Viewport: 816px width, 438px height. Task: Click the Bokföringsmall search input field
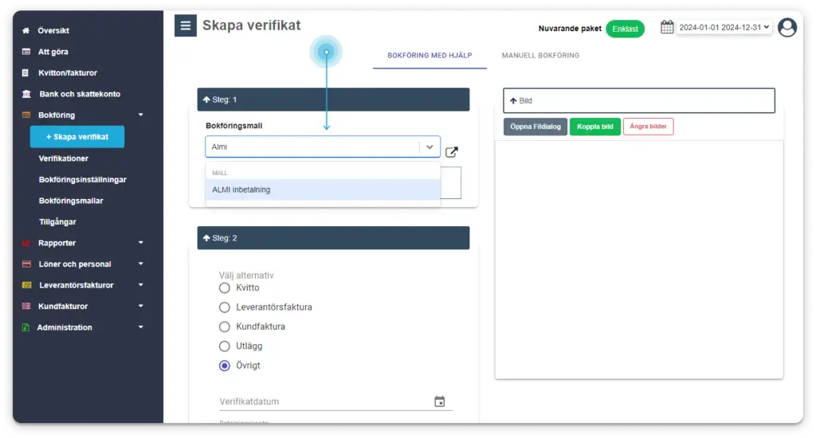coord(312,147)
